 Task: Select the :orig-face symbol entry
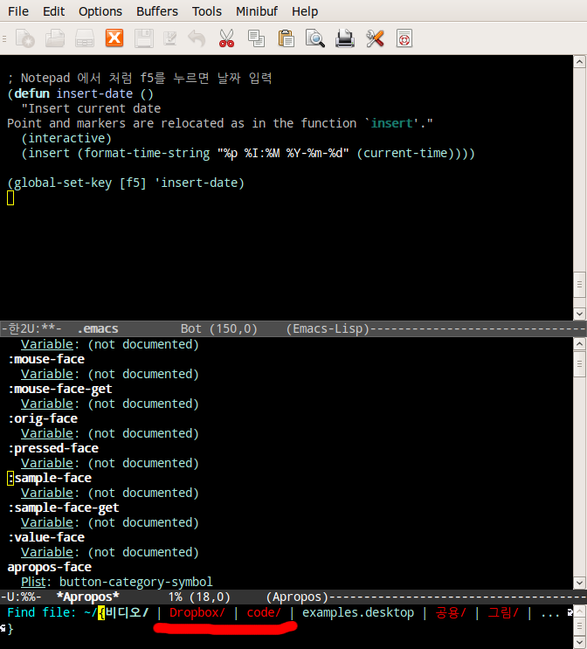(x=43, y=419)
